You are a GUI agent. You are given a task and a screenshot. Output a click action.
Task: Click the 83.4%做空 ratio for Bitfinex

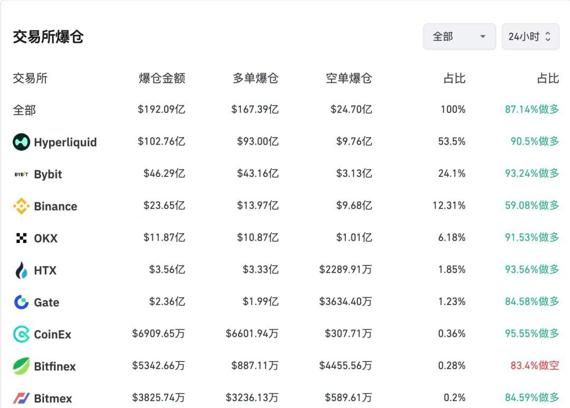(535, 365)
